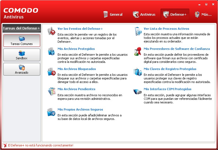
Task: Open the Sandbox sidebar section
Action: [x=22, y=55]
